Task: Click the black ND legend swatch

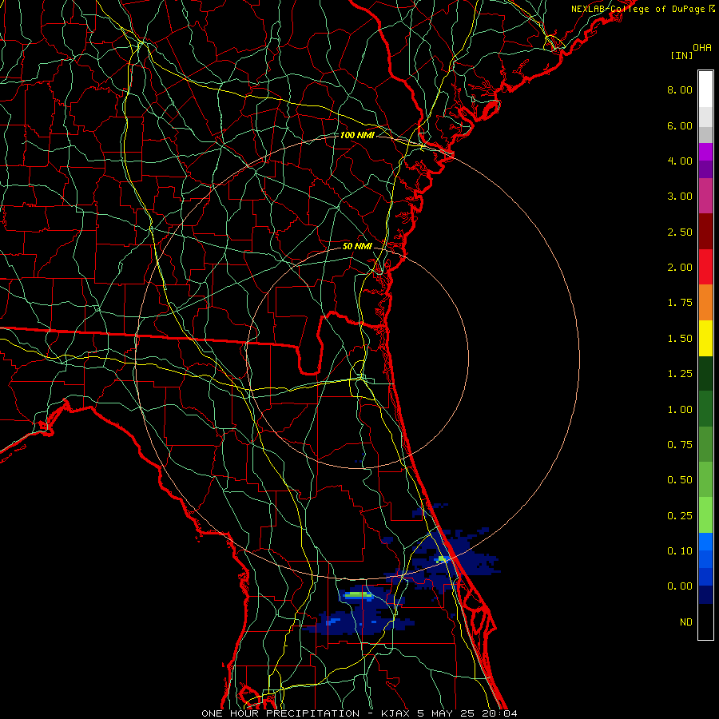Action: pyautogui.click(x=705, y=622)
